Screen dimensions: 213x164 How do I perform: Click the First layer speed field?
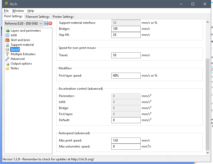(126, 76)
